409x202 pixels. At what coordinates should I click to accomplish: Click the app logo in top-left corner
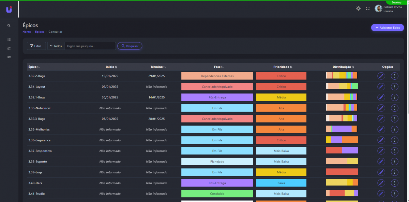(x=9, y=9)
